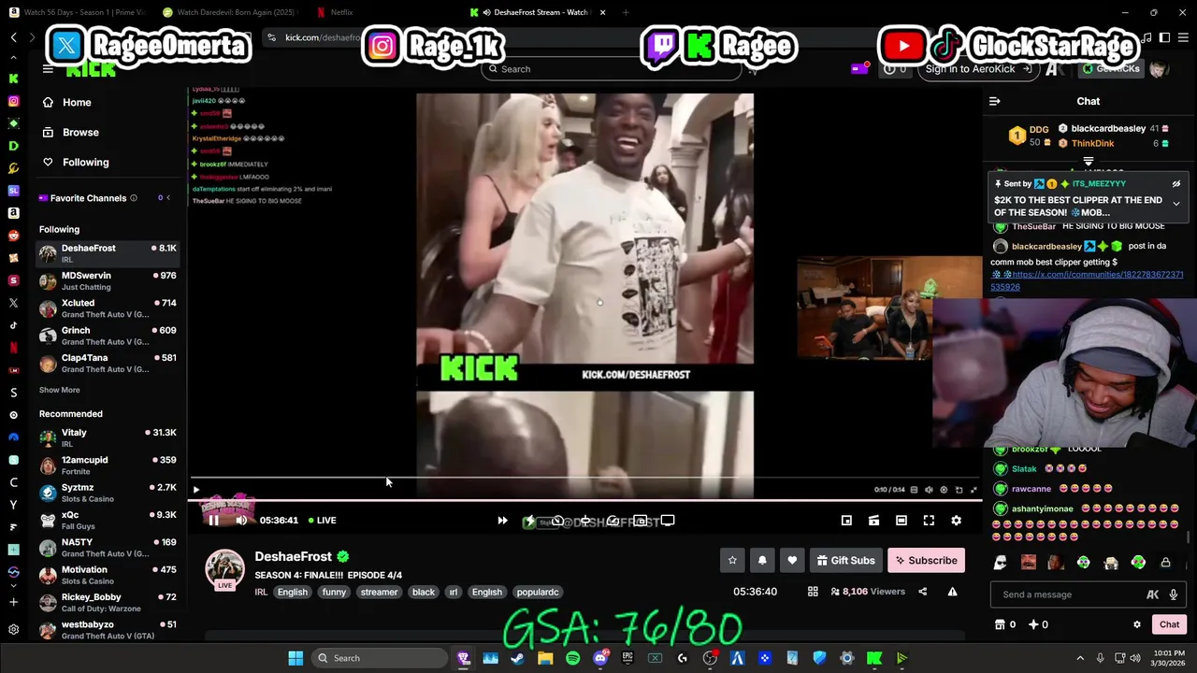Show hidden system tray icons

pyautogui.click(x=1080, y=658)
